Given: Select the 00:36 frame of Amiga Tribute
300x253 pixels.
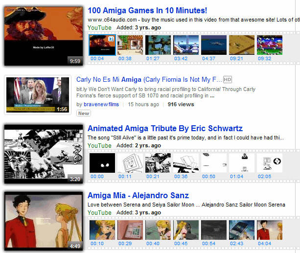Looking at the screenshot, I should click(186, 163).
